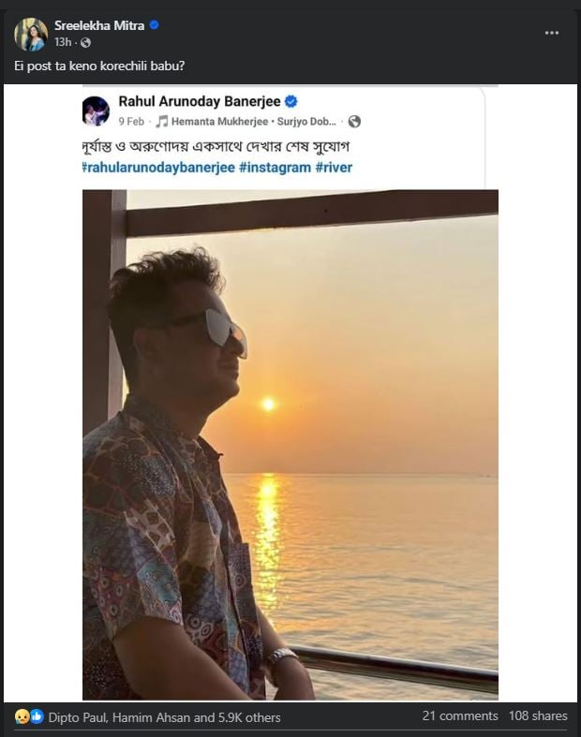Open Sreelekha Mitra's profile picture
The height and width of the screenshot is (737, 581).
30,34
